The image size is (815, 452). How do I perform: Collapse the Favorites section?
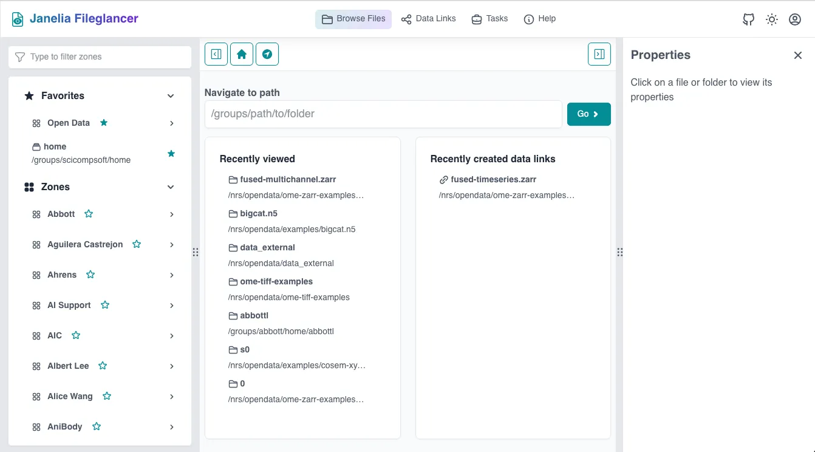(x=171, y=96)
